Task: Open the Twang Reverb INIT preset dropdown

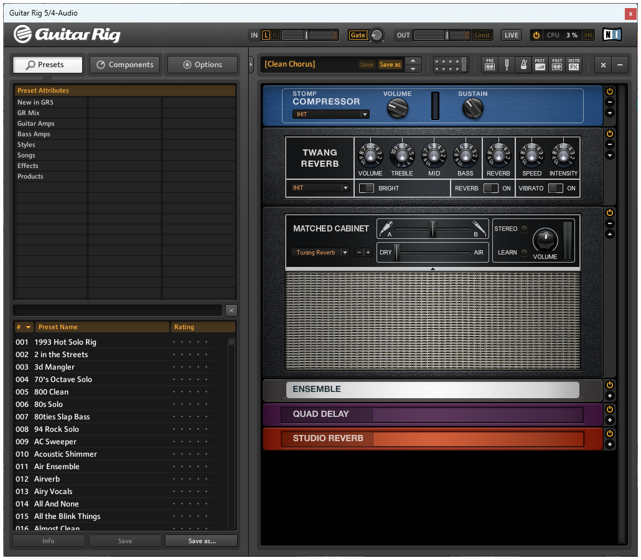Action: pyautogui.click(x=319, y=187)
